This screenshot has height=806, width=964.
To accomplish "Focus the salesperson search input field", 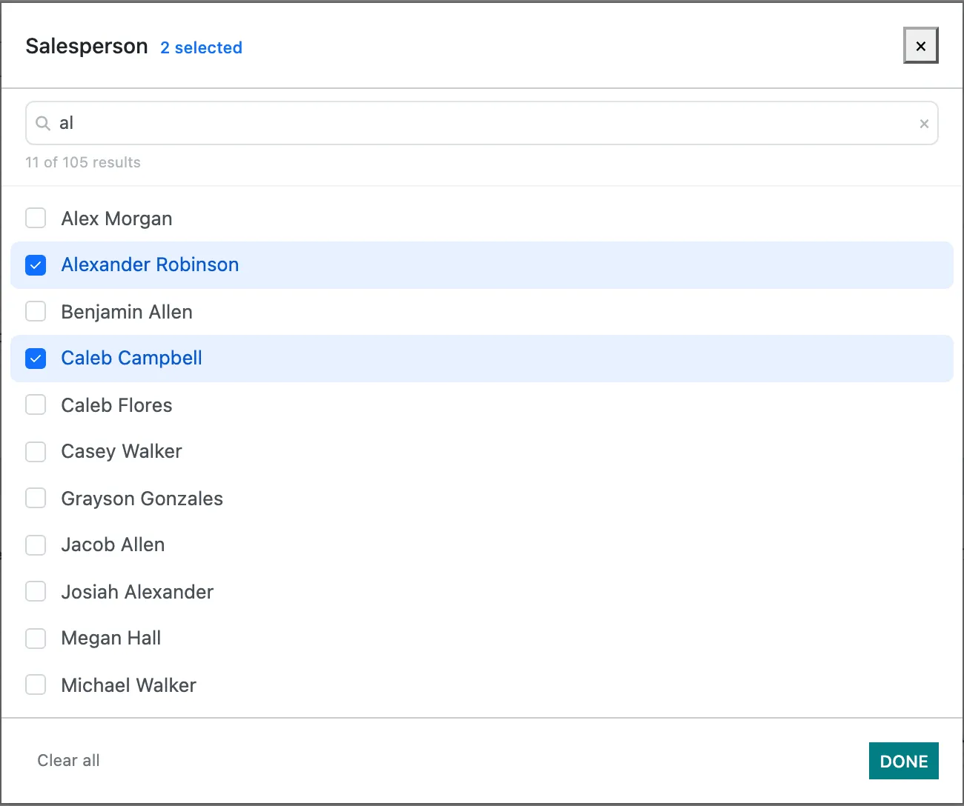I will pos(482,123).
